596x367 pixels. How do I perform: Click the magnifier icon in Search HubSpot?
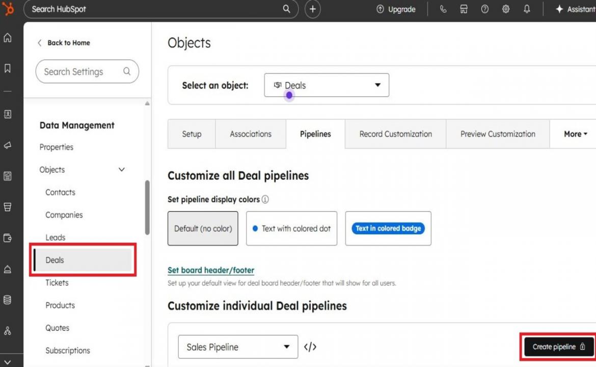pyautogui.click(x=286, y=9)
